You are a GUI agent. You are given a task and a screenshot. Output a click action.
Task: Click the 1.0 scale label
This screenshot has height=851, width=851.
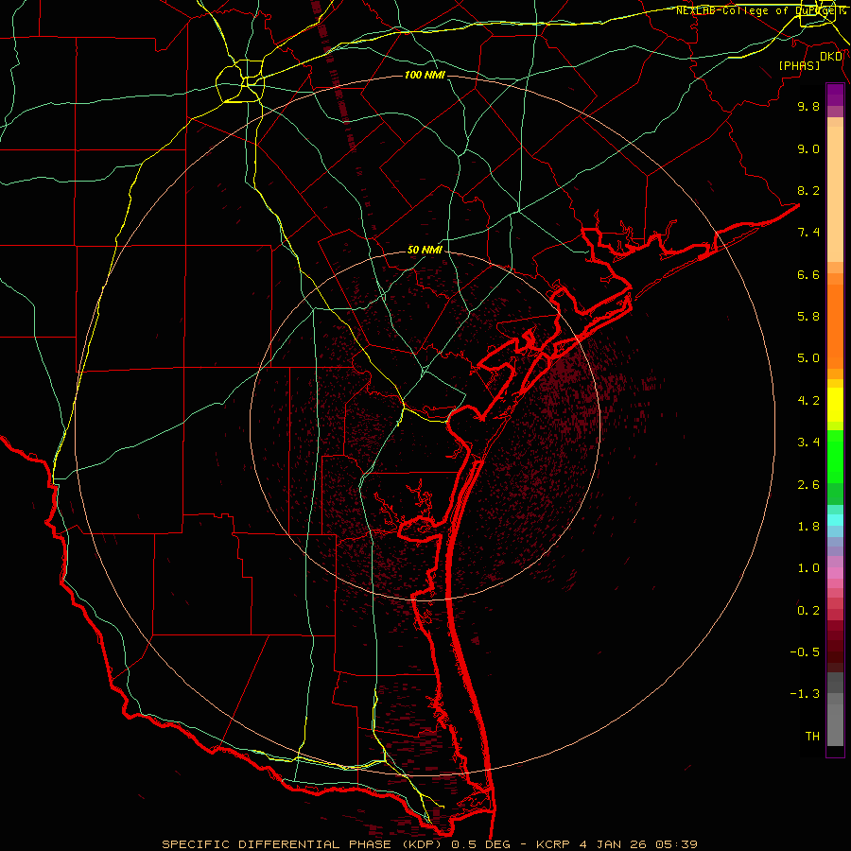pos(808,568)
